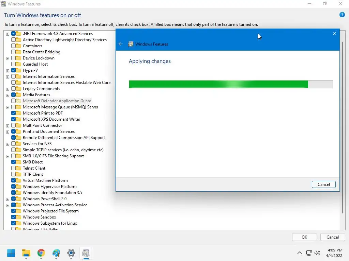Click SMB Direct folder icon
The height and width of the screenshot is (261, 349).
19,162
